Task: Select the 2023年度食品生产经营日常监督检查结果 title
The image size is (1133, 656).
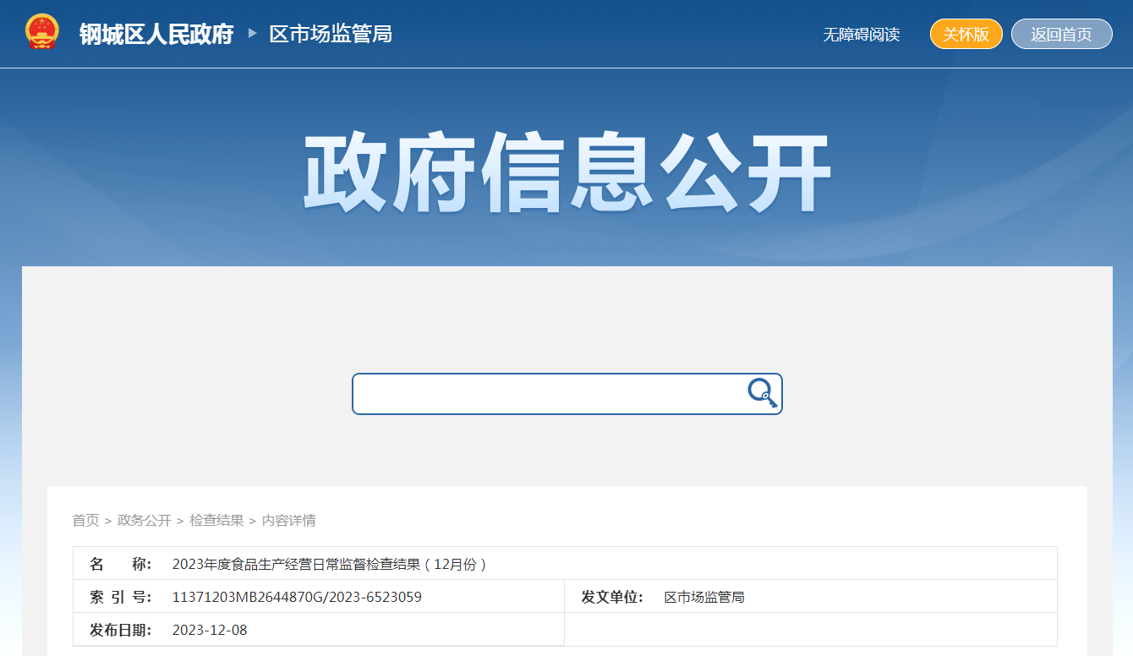Action: (329, 564)
